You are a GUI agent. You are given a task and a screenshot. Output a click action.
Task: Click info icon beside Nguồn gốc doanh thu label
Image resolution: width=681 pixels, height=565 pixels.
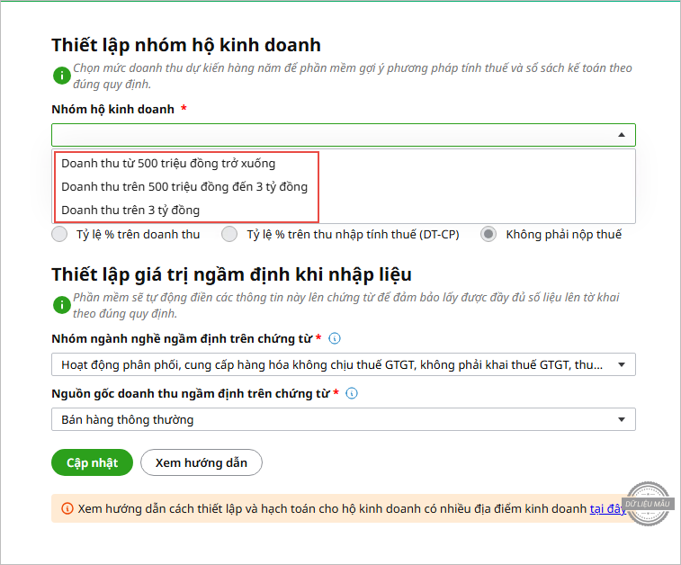352,393
